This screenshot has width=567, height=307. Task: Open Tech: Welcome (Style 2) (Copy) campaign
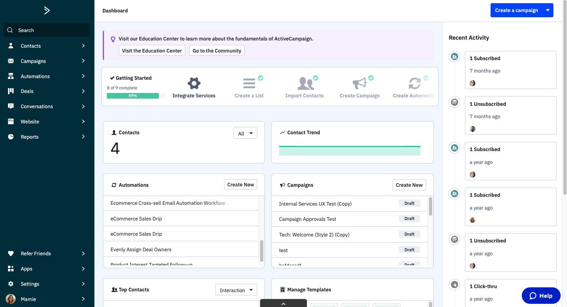314,234
